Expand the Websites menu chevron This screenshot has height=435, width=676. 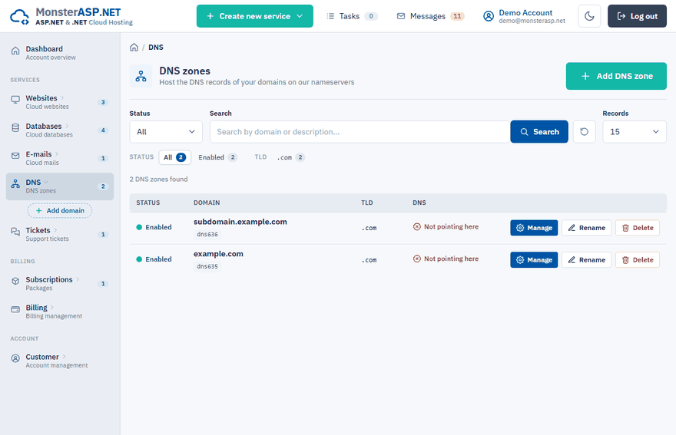click(x=62, y=97)
